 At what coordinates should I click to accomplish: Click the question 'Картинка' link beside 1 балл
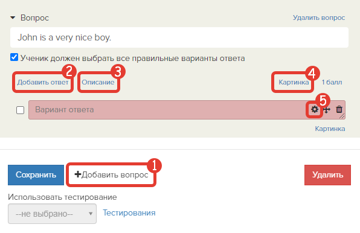pyautogui.click(x=294, y=82)
